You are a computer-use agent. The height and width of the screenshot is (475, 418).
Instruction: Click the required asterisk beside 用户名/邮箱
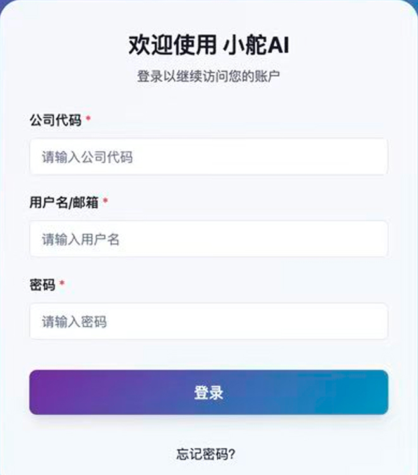click(105, 201)
